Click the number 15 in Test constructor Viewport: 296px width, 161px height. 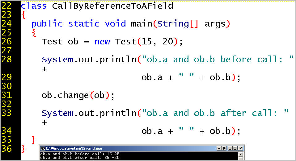pos(146,41)
